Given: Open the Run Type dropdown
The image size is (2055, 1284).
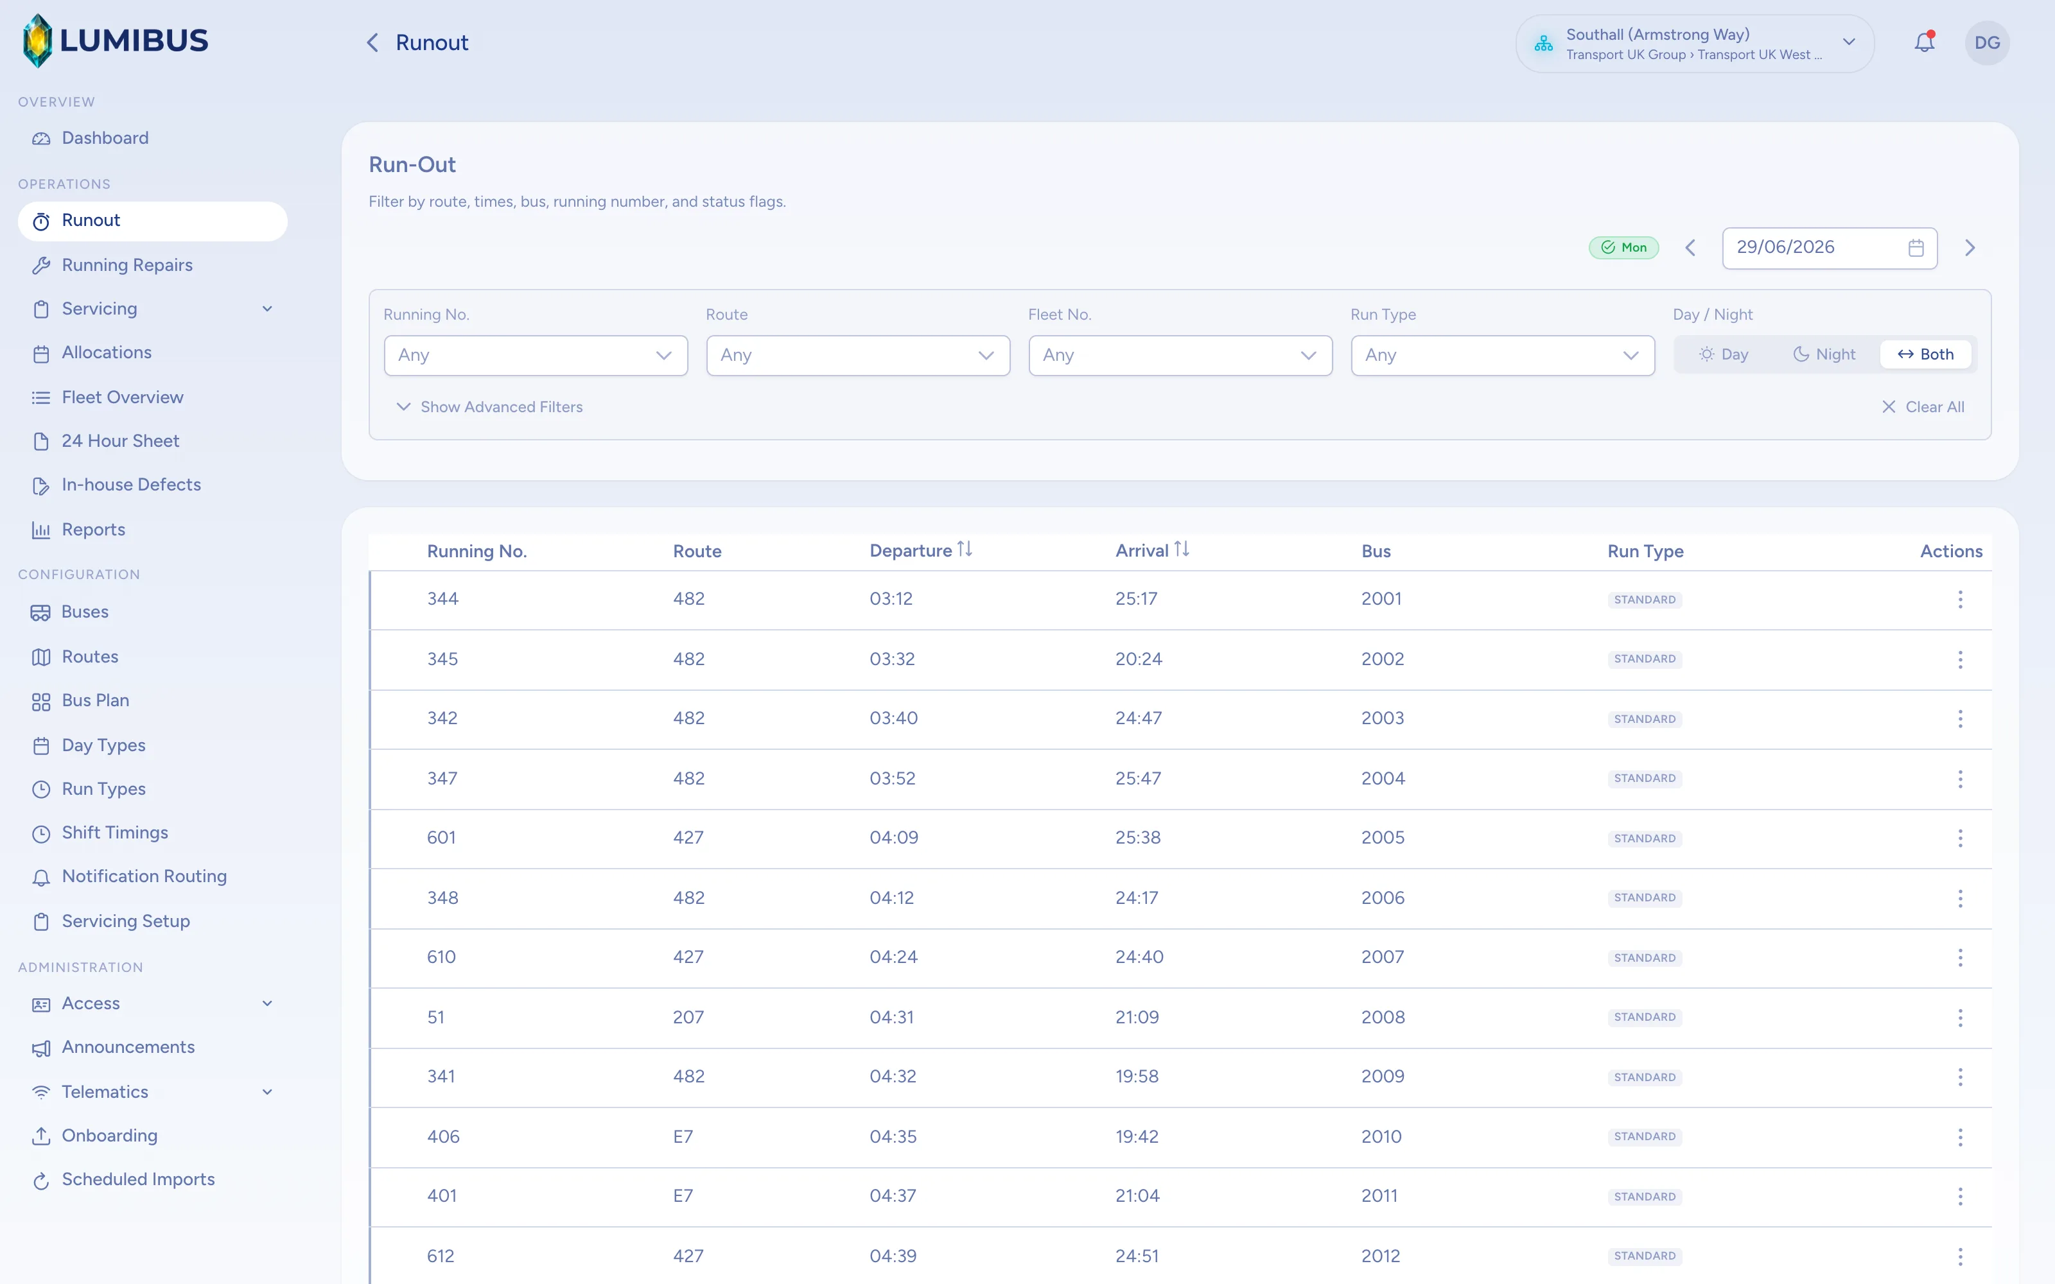Looking at the screenshot, I should tap(1502, 355).
